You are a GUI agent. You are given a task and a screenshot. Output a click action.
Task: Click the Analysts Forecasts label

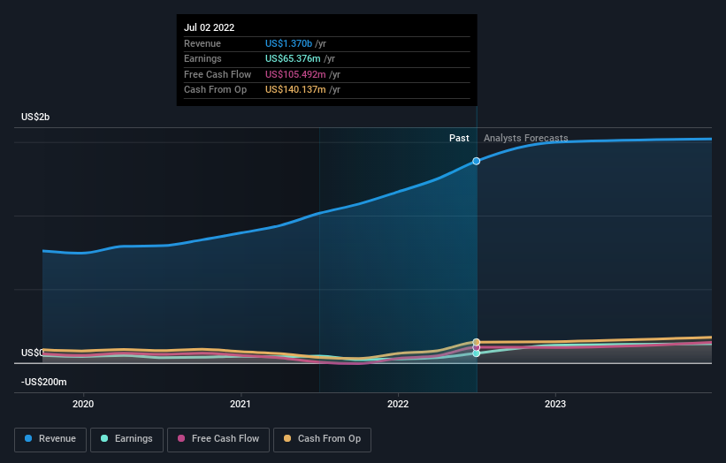pyautogui.click(x=525, y=138)
